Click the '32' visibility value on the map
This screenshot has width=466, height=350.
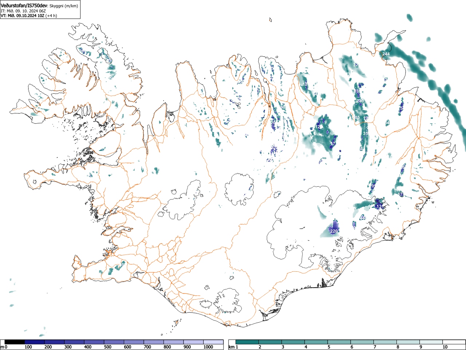pos(356,65)
